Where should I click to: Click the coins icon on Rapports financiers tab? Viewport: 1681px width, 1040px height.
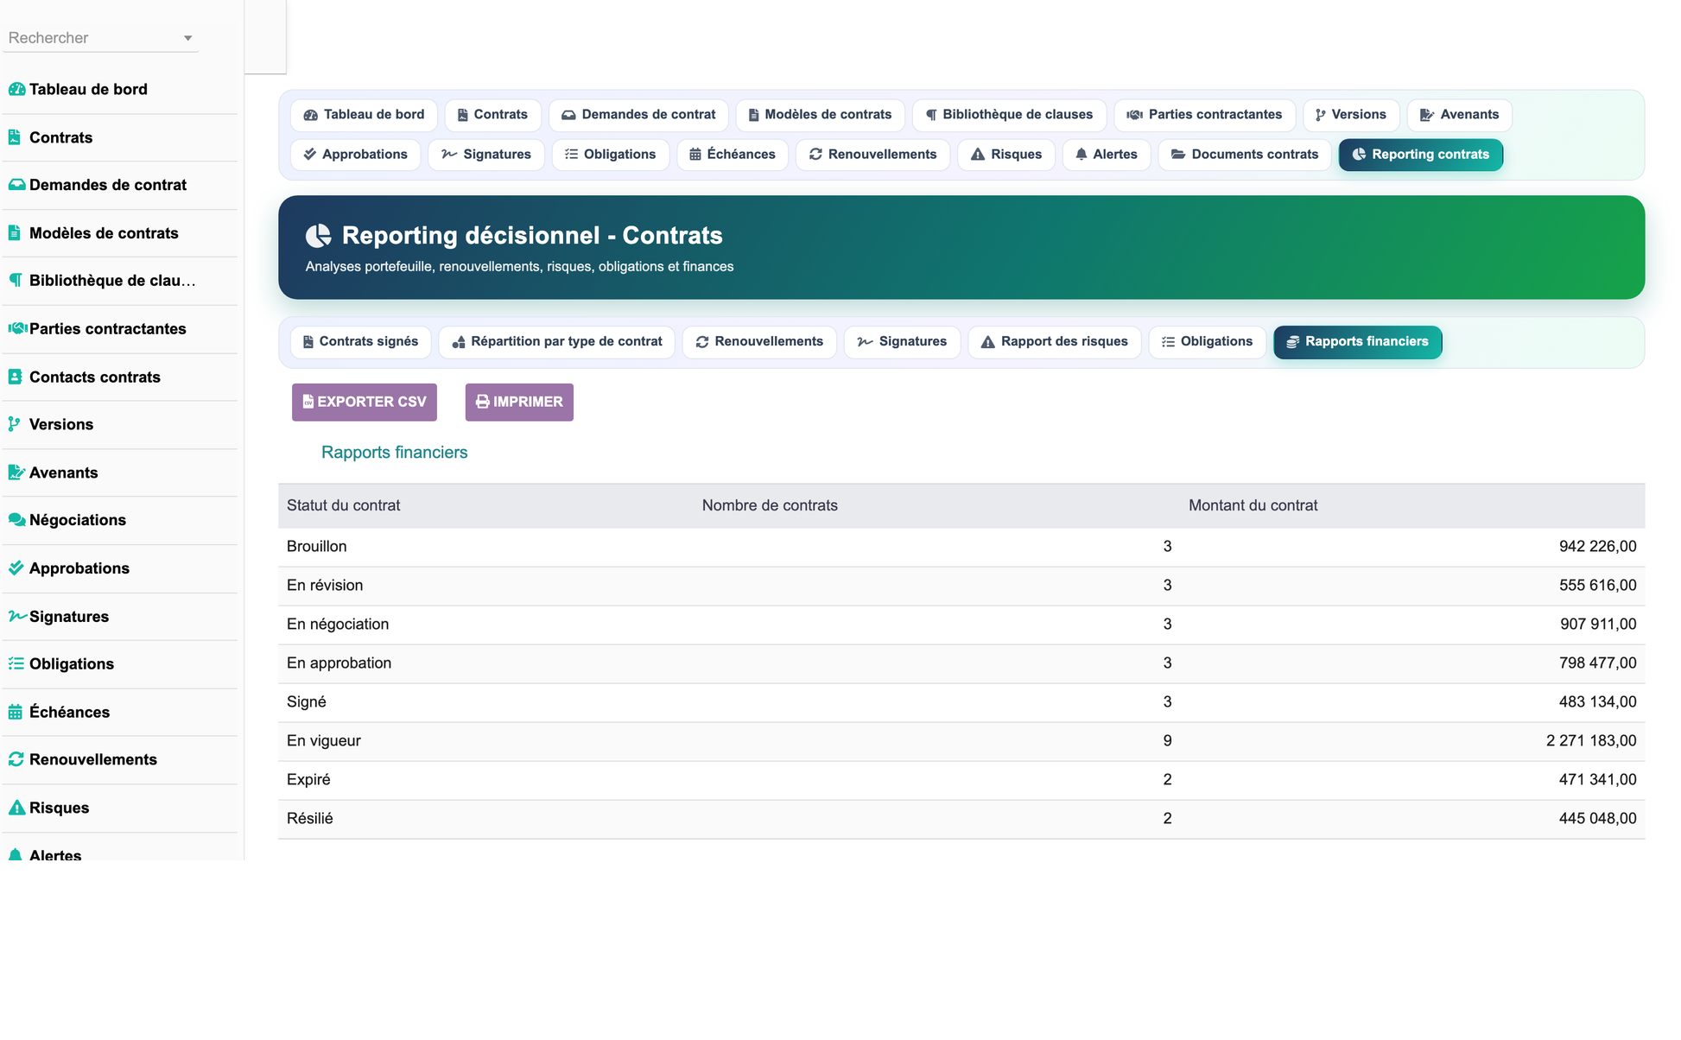click(1292, 342)
